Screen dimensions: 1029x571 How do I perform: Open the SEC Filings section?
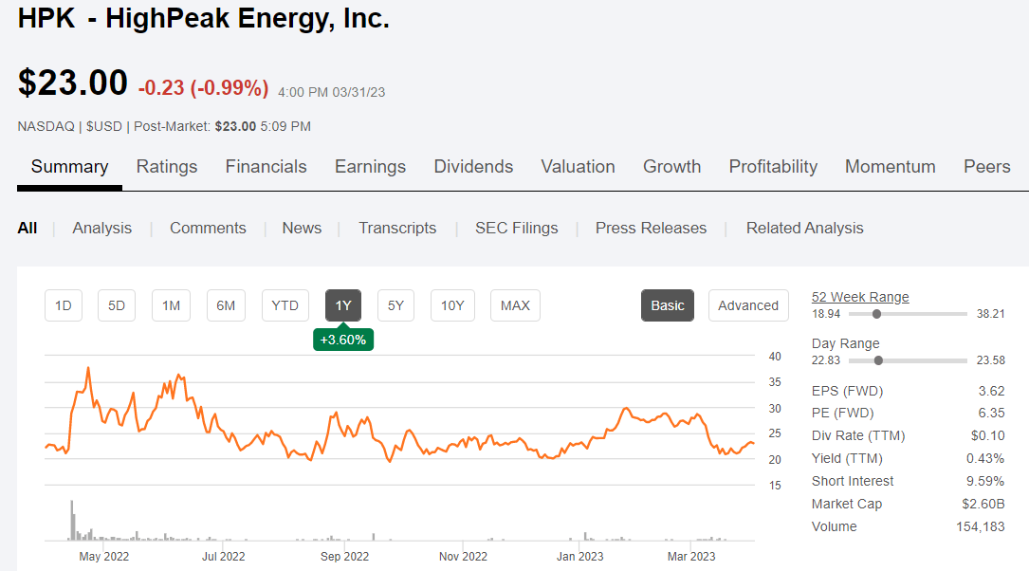(x=516, y=228)
